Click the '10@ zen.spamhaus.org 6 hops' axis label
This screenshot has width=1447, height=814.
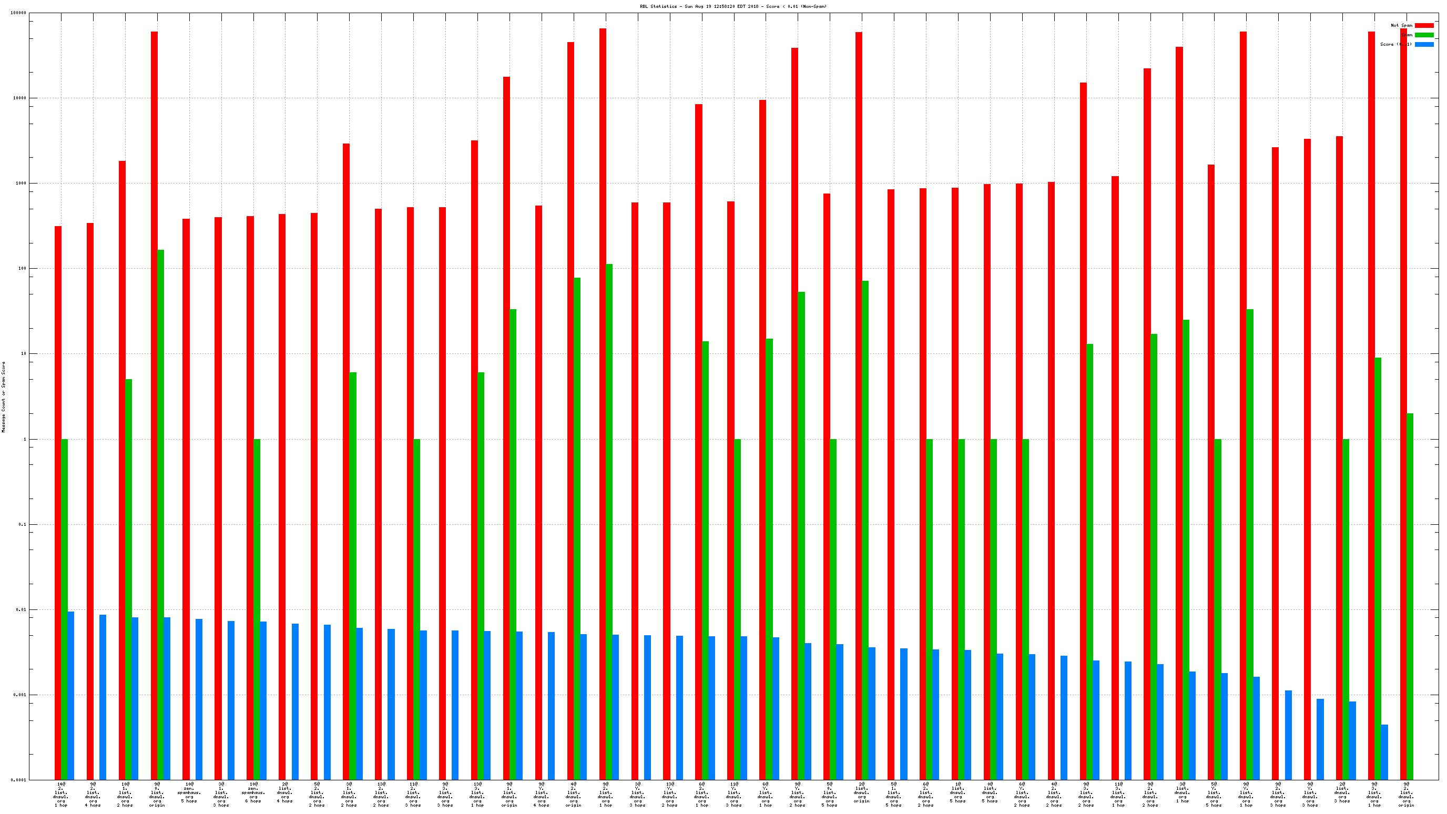pyautogui.click(x=253, y=792)
